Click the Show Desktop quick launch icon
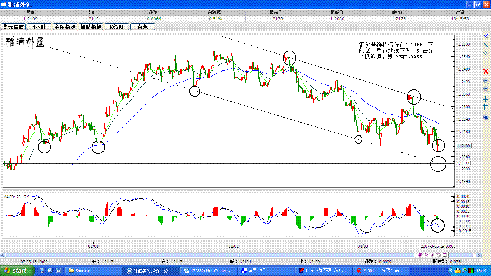The image size is (491, 276). (42, 271)
